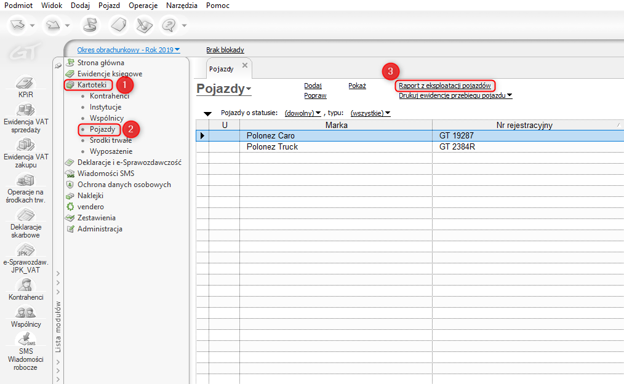Open the Widok menu
This screenshot has height=384, width=624.
52,6
